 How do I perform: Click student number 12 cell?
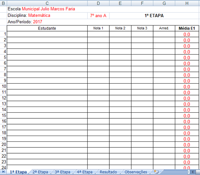(3, 98)
